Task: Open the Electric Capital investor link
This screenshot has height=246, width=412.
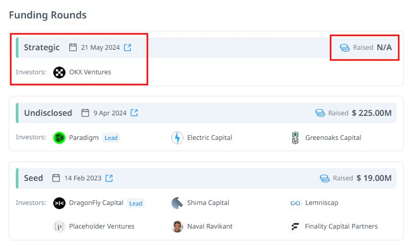Action: (x=210, y=138)
